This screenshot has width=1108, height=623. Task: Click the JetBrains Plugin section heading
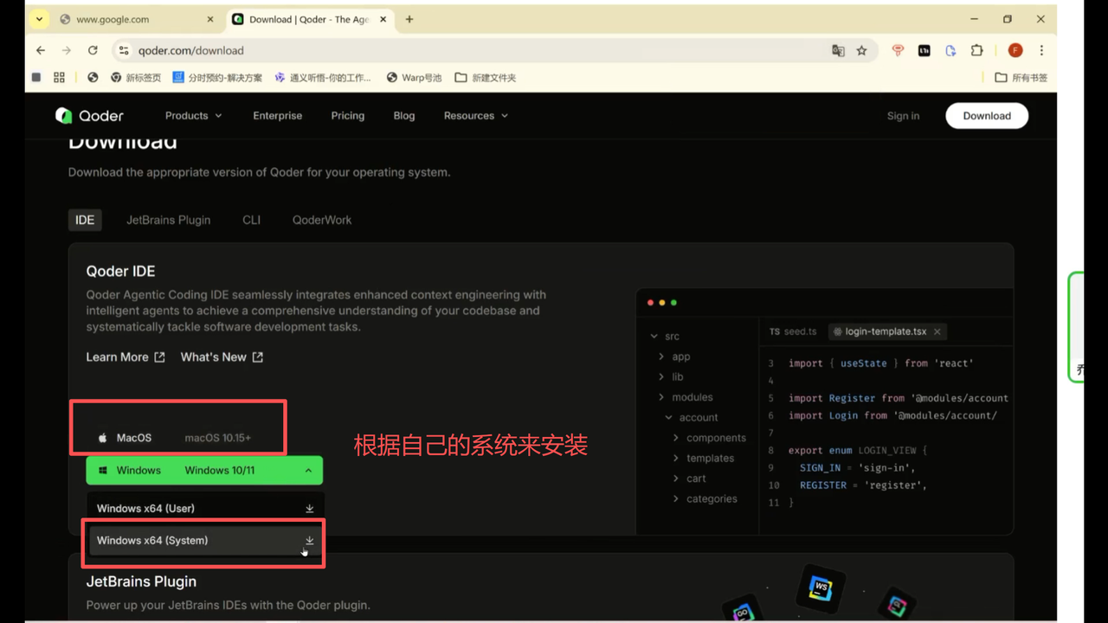tap(141, 581)
